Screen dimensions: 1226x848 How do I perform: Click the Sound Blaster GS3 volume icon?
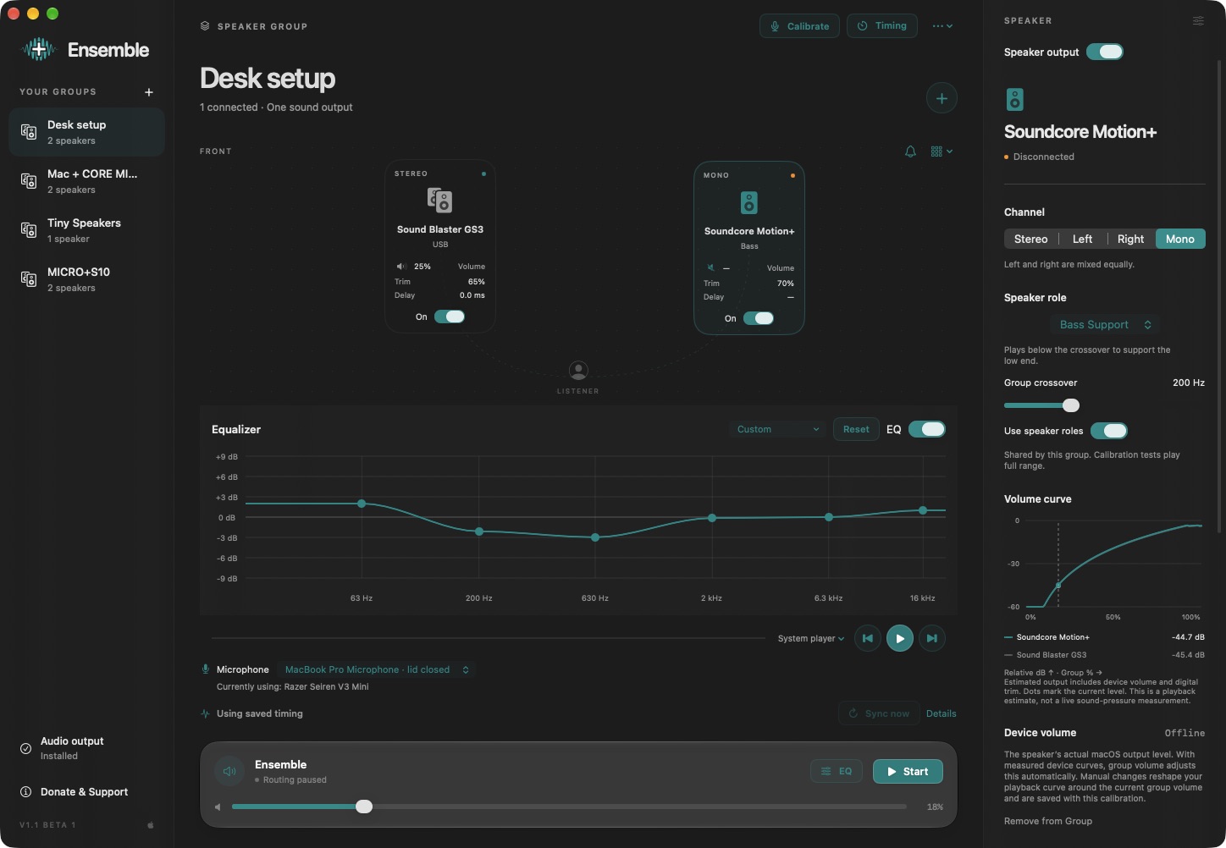pyautogui.click(x=401, y=267)
